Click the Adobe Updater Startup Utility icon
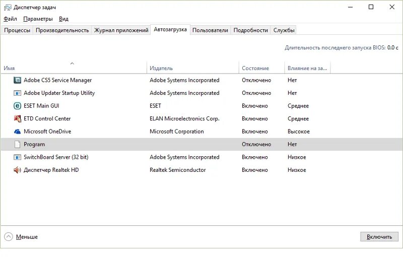 click(x=18, y=93)
